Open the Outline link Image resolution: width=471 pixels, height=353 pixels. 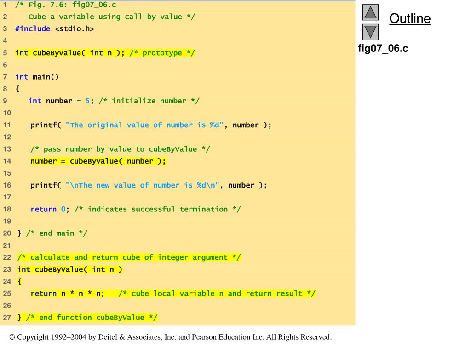(x=410, y=18)
